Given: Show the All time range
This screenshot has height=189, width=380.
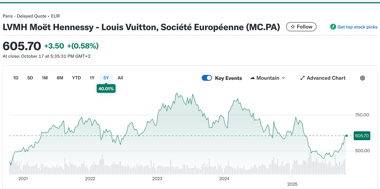Looking at the screenshot, I should [120, 78].
